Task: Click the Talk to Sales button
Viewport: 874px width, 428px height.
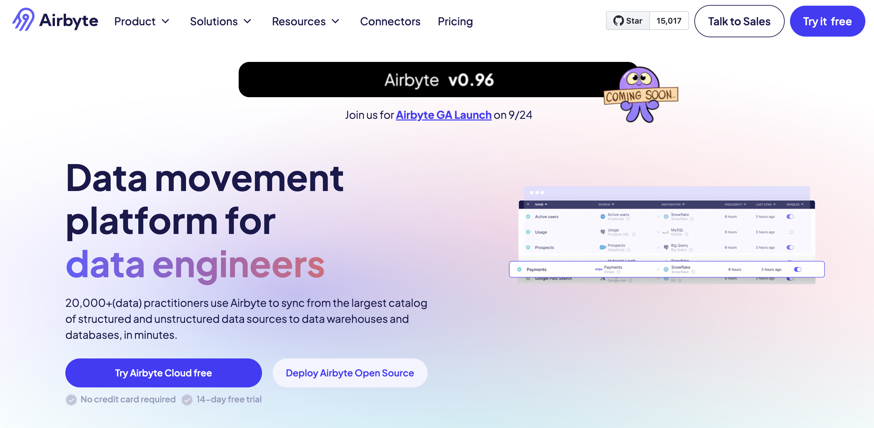Action: [739, 21]
